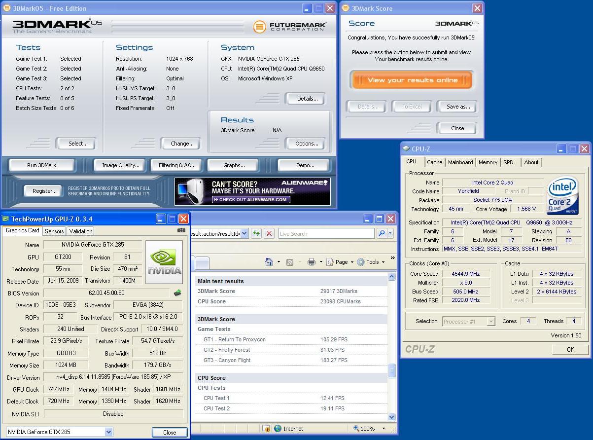Image resolution: width=593 pixels, height=440 pixels.
Task: Open the browser address bar dropdown
Action: (x=244, y=234)
